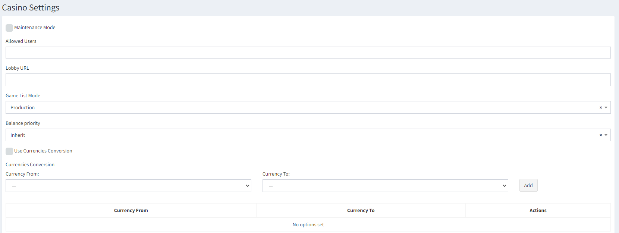Screen dimensions: 619x233
Task: Click the Maintenance Mode label text
Action: (x=35, y=28)
